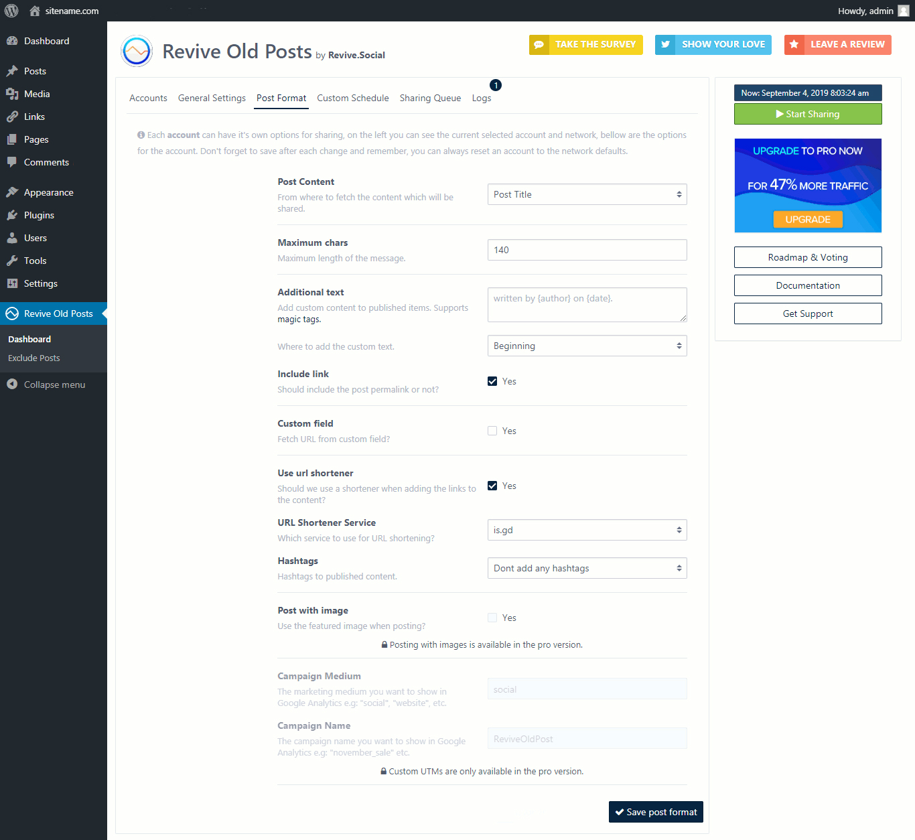Click the Dashboard gauge icon in sidebar
The height and width of the screenshot is (840, 915).
click(x=12, y=41)
